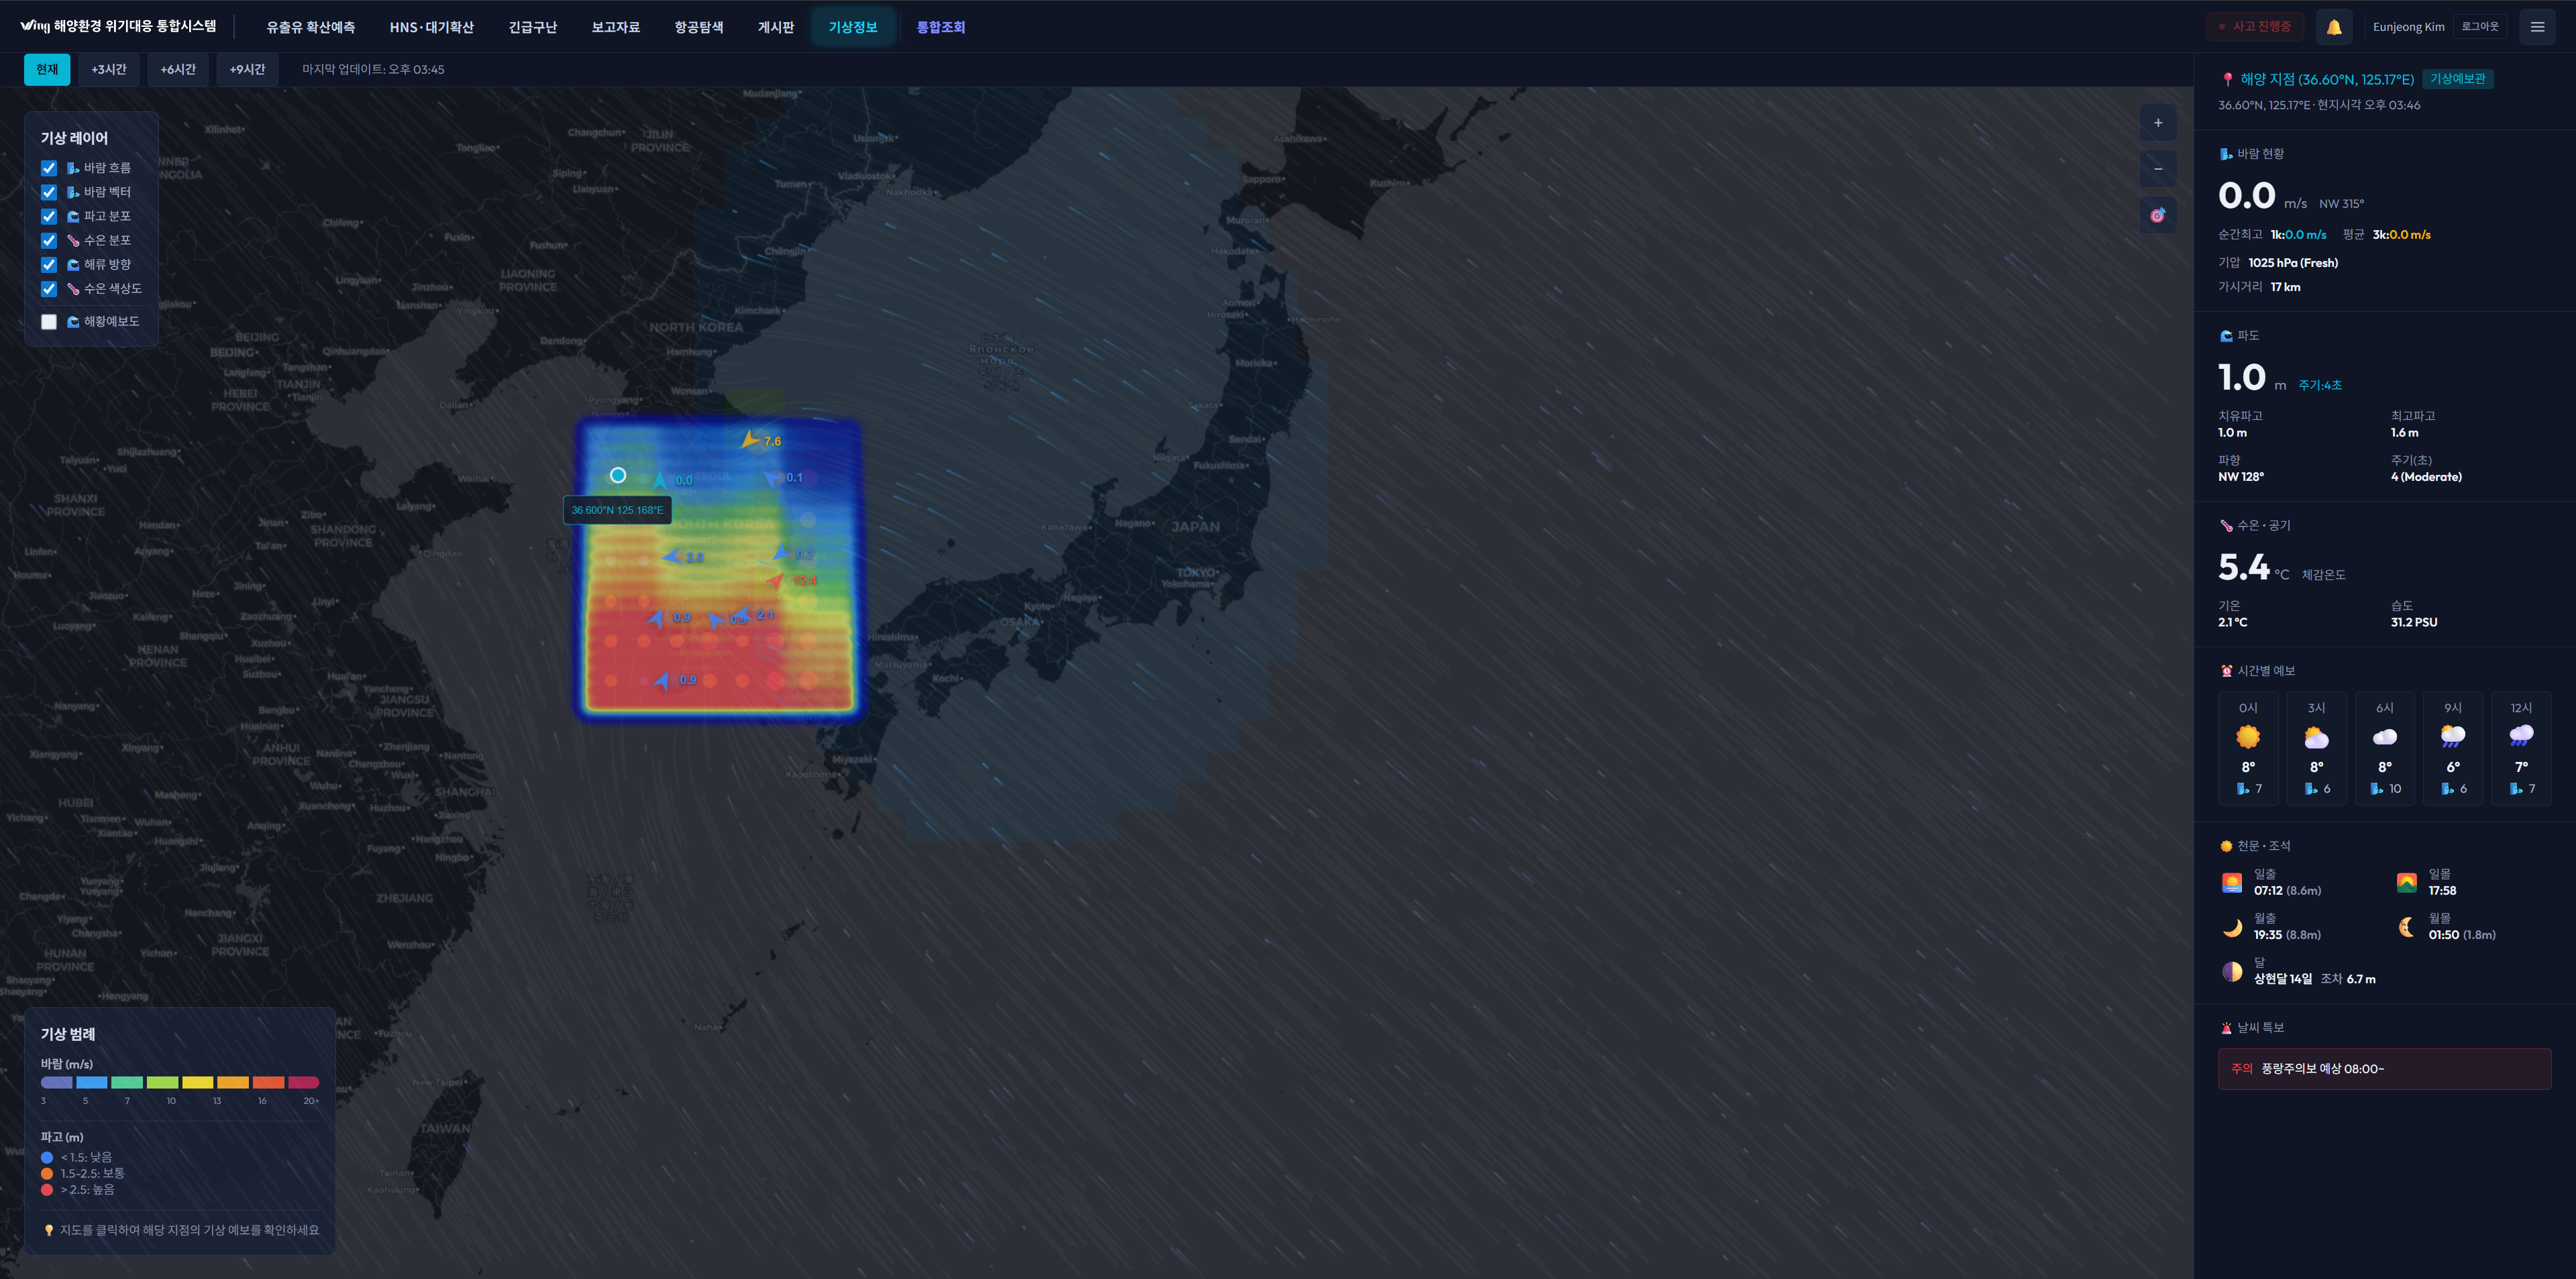This screenshot has height=1279, width=2576.
Task: Click the 로그아웃 button
Action: click(x=2479, y=27)
